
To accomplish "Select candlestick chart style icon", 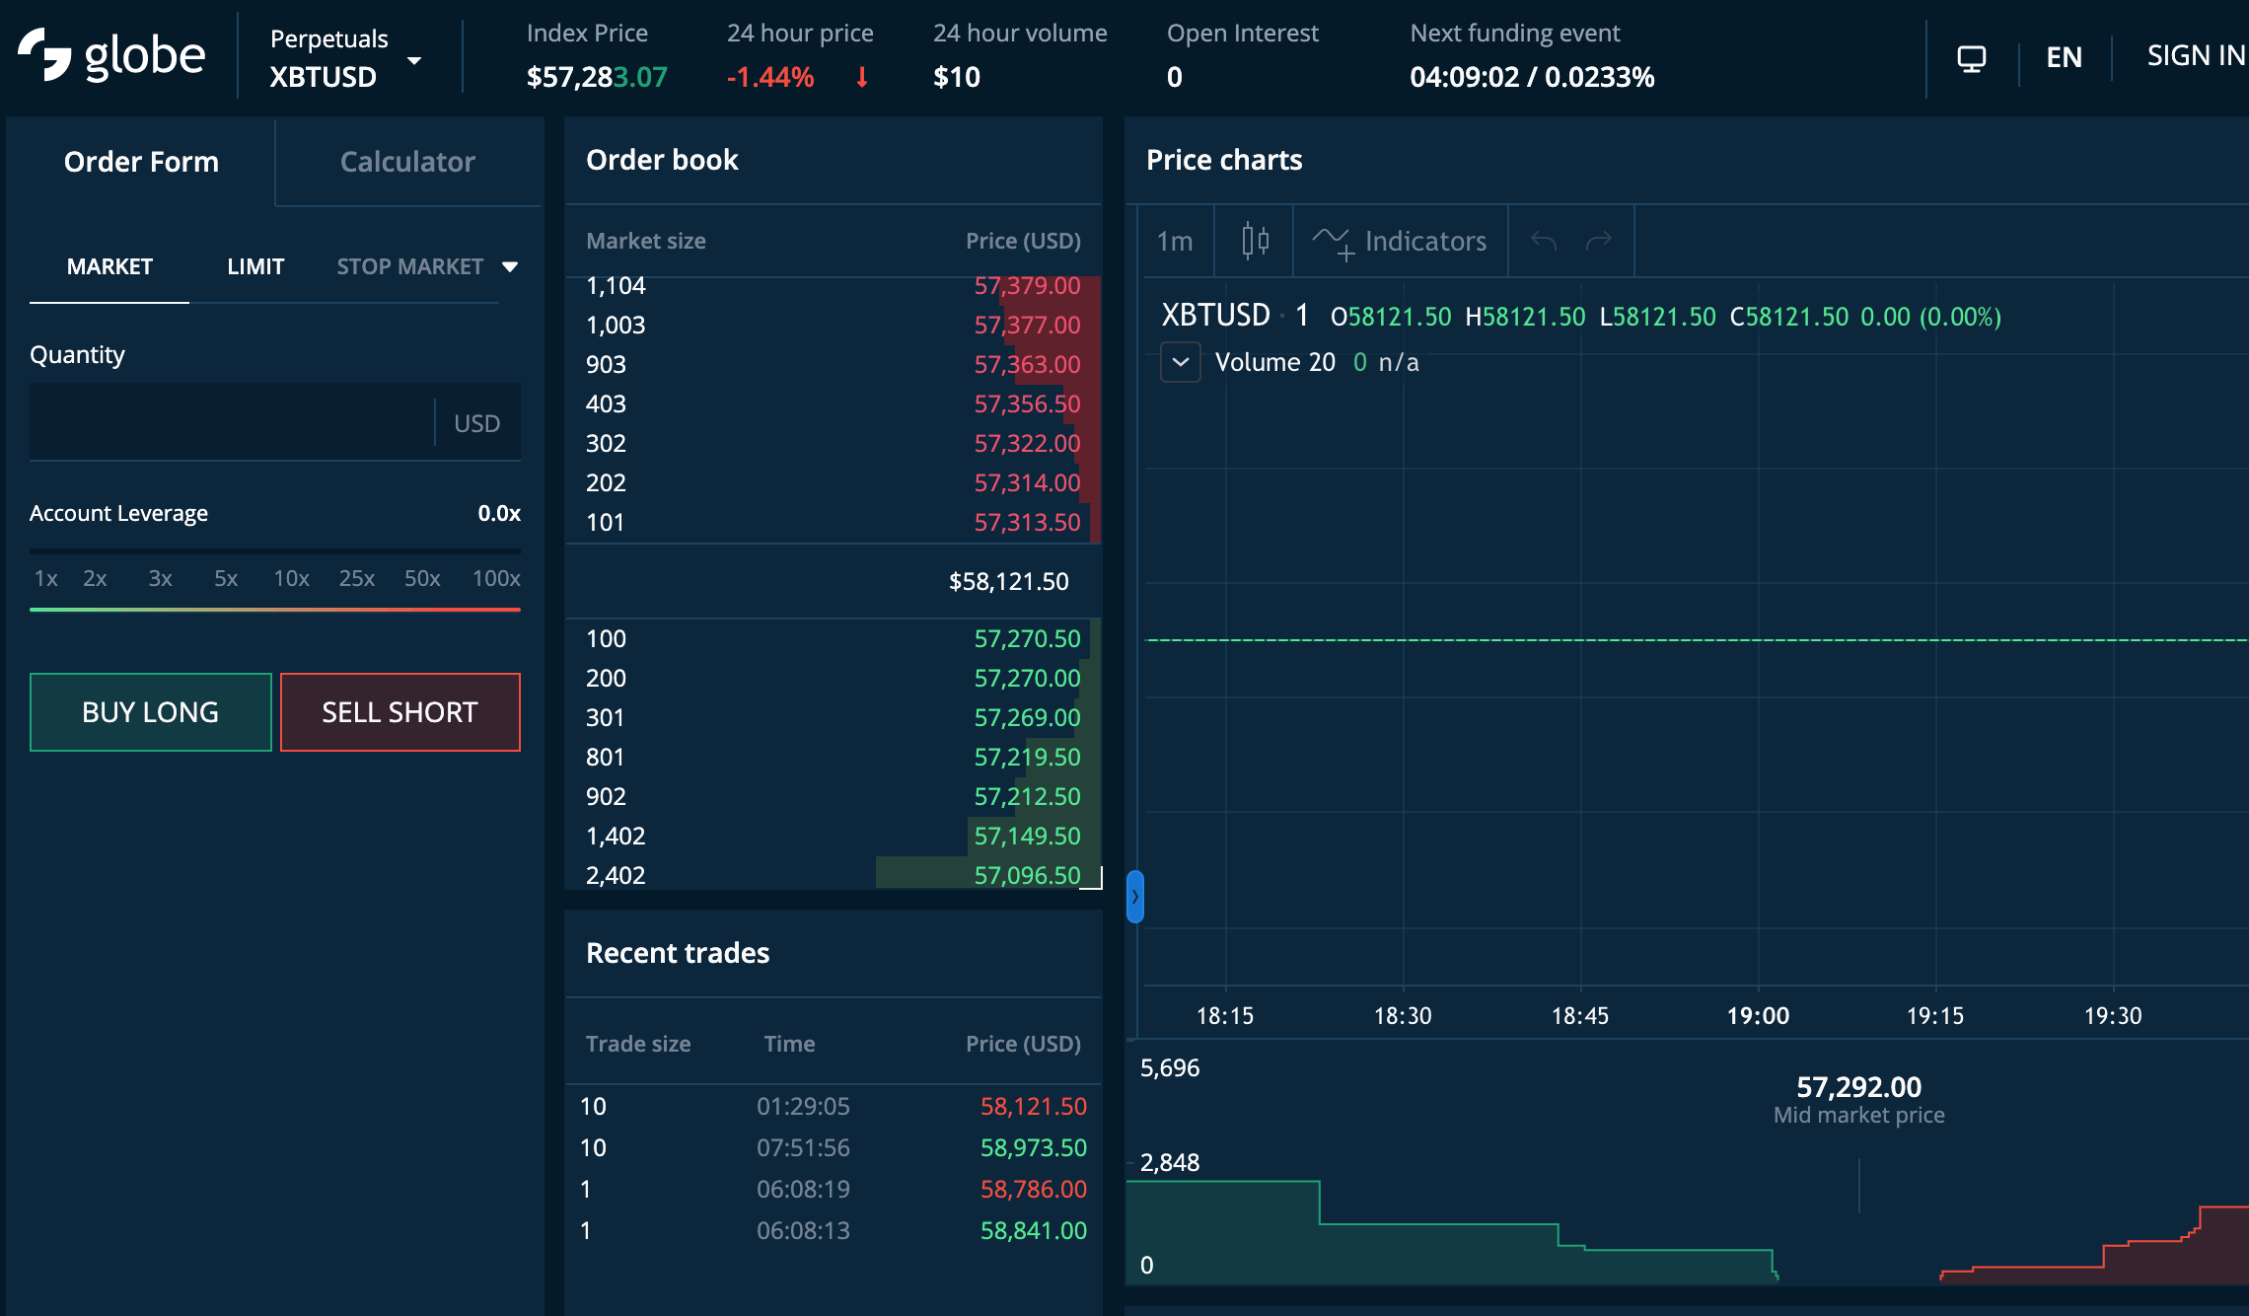I will tap(1255, 241).
